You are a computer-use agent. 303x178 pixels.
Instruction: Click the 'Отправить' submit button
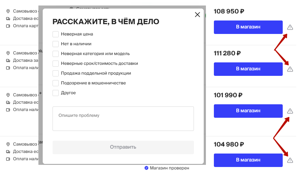[x=123, y=147]
